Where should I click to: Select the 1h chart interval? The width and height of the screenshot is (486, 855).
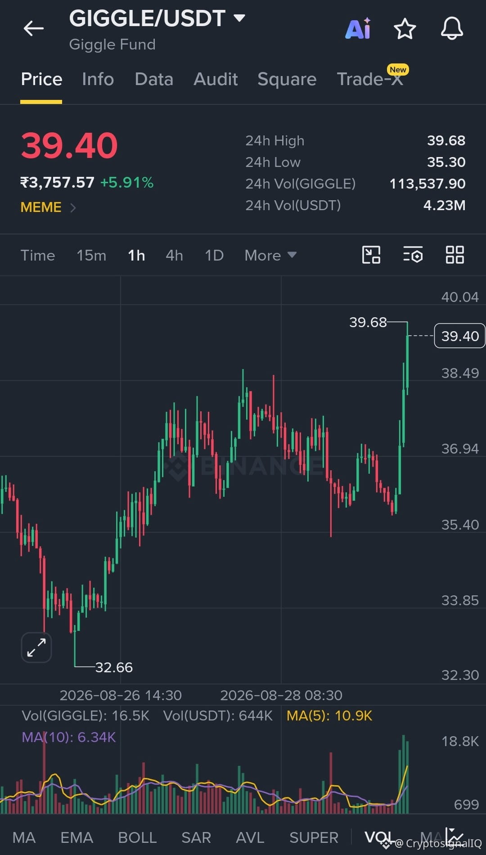pyautogui.click(x=136, y=255)
